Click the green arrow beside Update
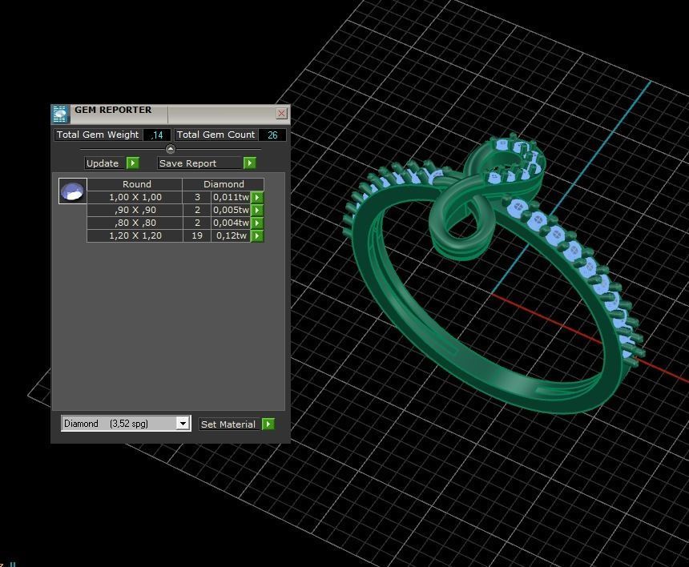The image size is (689, 567). (133, 163)
